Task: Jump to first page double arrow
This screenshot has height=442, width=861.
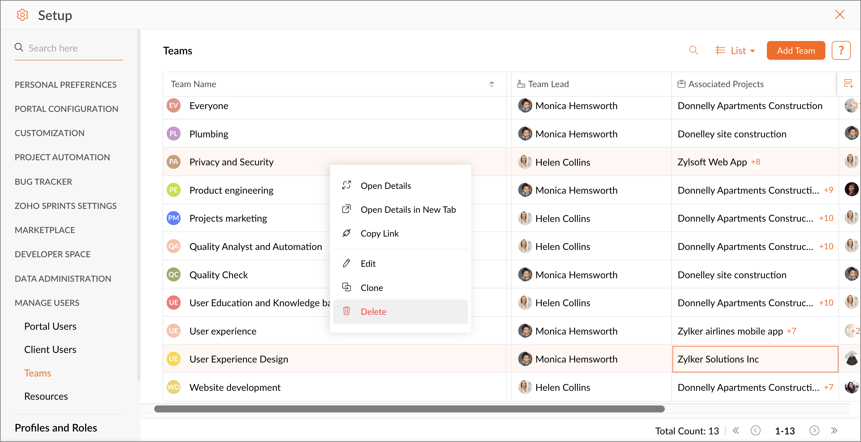Action: (x=736, y=430)
